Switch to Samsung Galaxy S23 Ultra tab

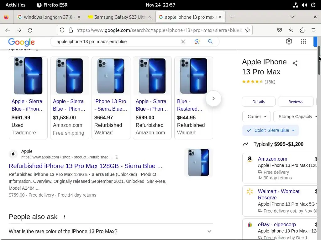click(x=119, y=17)
